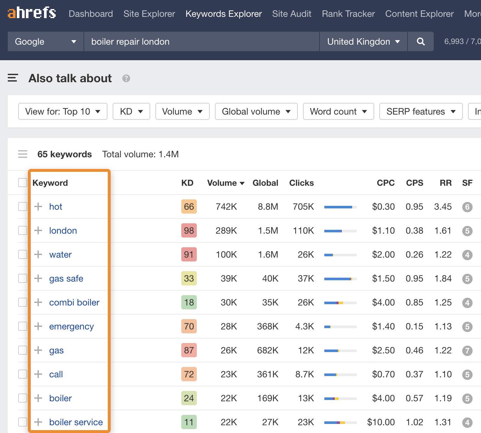
Task: Click the magnifier search button
Action: tap(420, 41)
